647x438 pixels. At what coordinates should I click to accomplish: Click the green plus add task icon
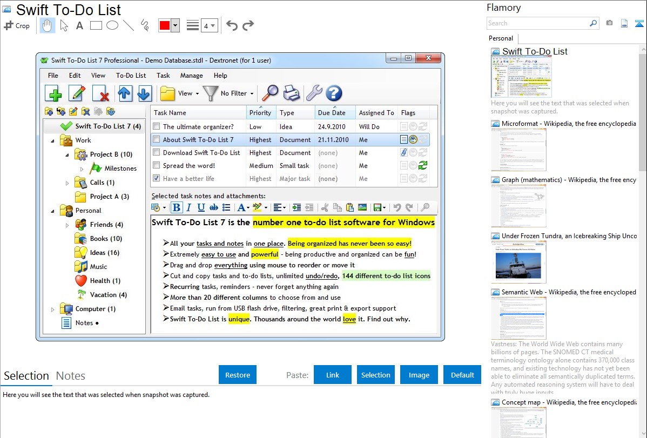(54, 93)
